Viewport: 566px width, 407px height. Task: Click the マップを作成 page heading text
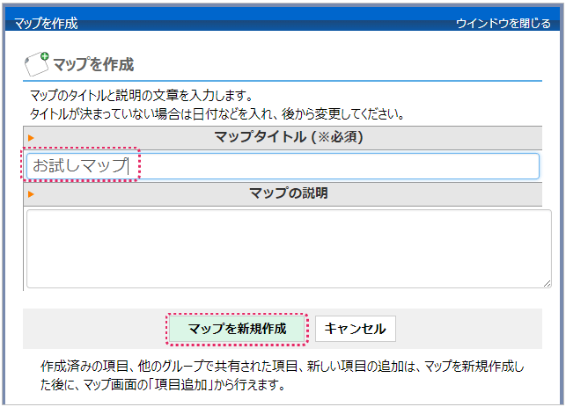coord(93,64)
